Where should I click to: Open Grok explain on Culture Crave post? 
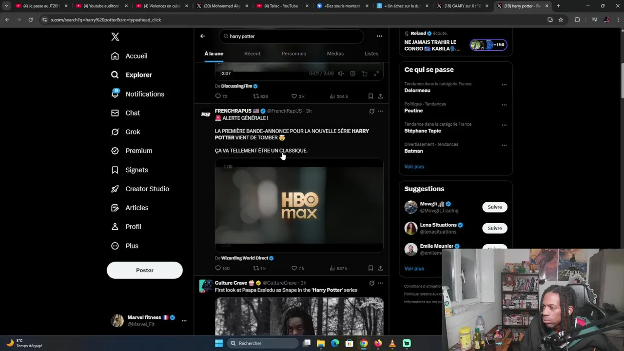coord(371,283)
